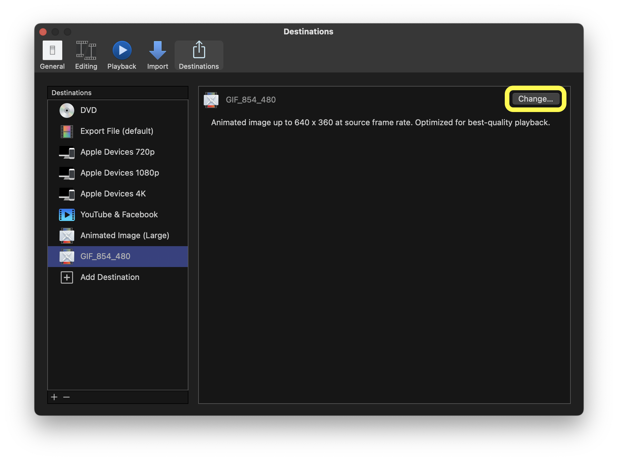
Task: Switch to the Import preferences pane
Action: [x=157, y=55]
